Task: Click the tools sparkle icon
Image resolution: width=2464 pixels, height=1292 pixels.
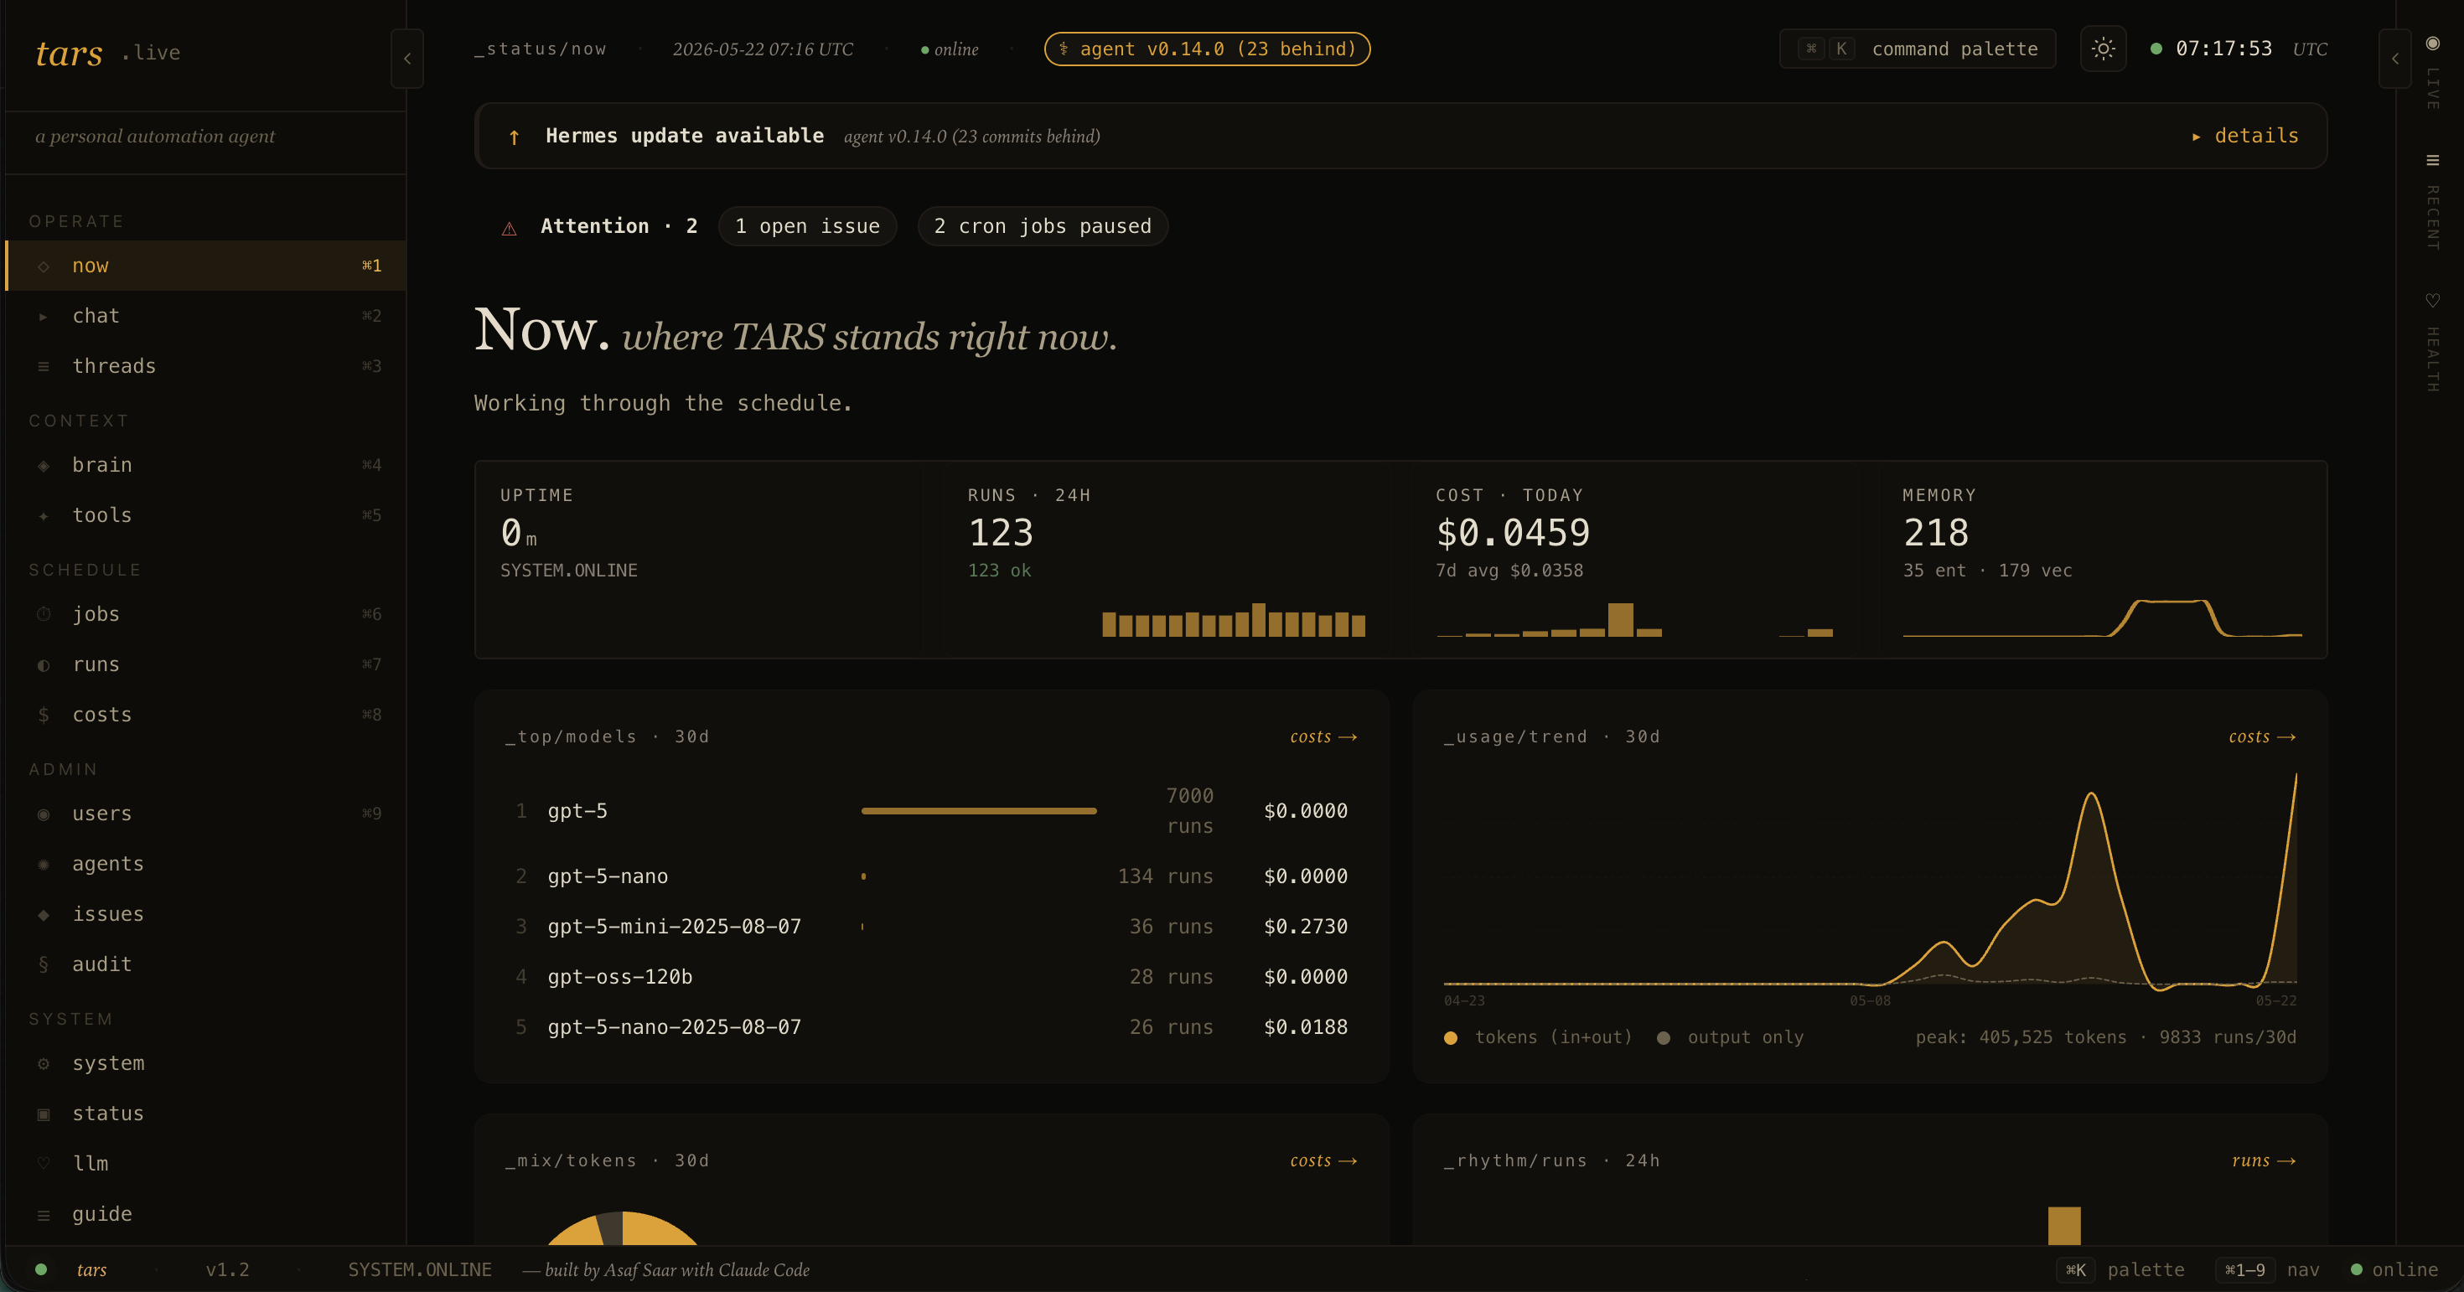Action: coord(43,516)
